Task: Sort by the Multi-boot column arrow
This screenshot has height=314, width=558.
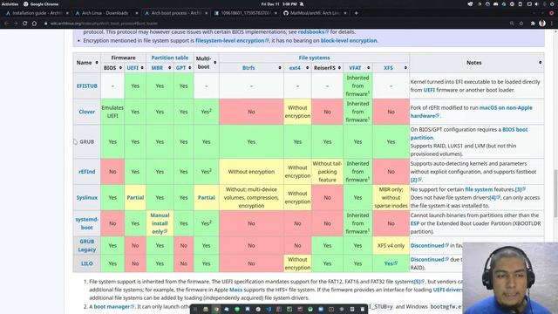Action: click(215, 63)
